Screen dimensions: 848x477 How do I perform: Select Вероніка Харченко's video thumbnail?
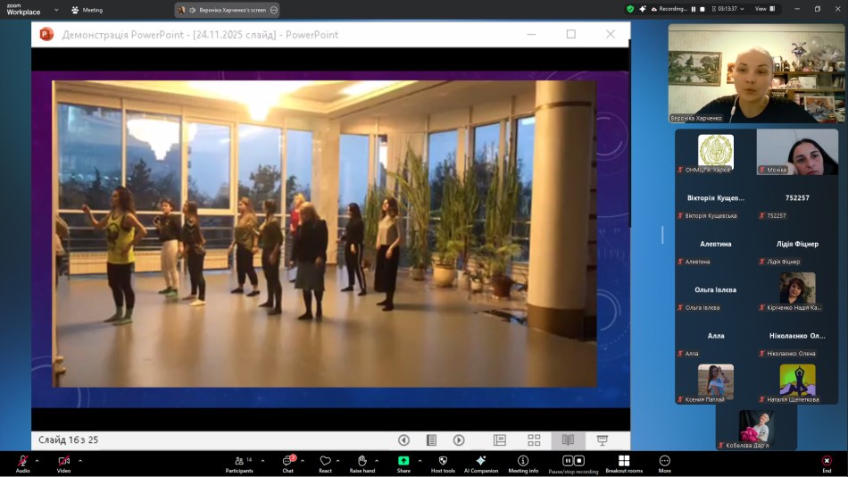[756, 73]
